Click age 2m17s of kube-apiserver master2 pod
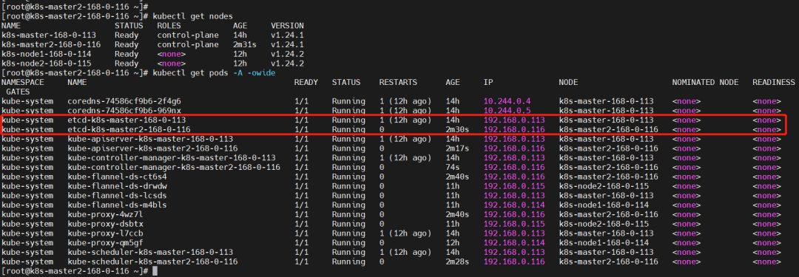Viewport: 799px width, 277px height. [x=458, y=148]
